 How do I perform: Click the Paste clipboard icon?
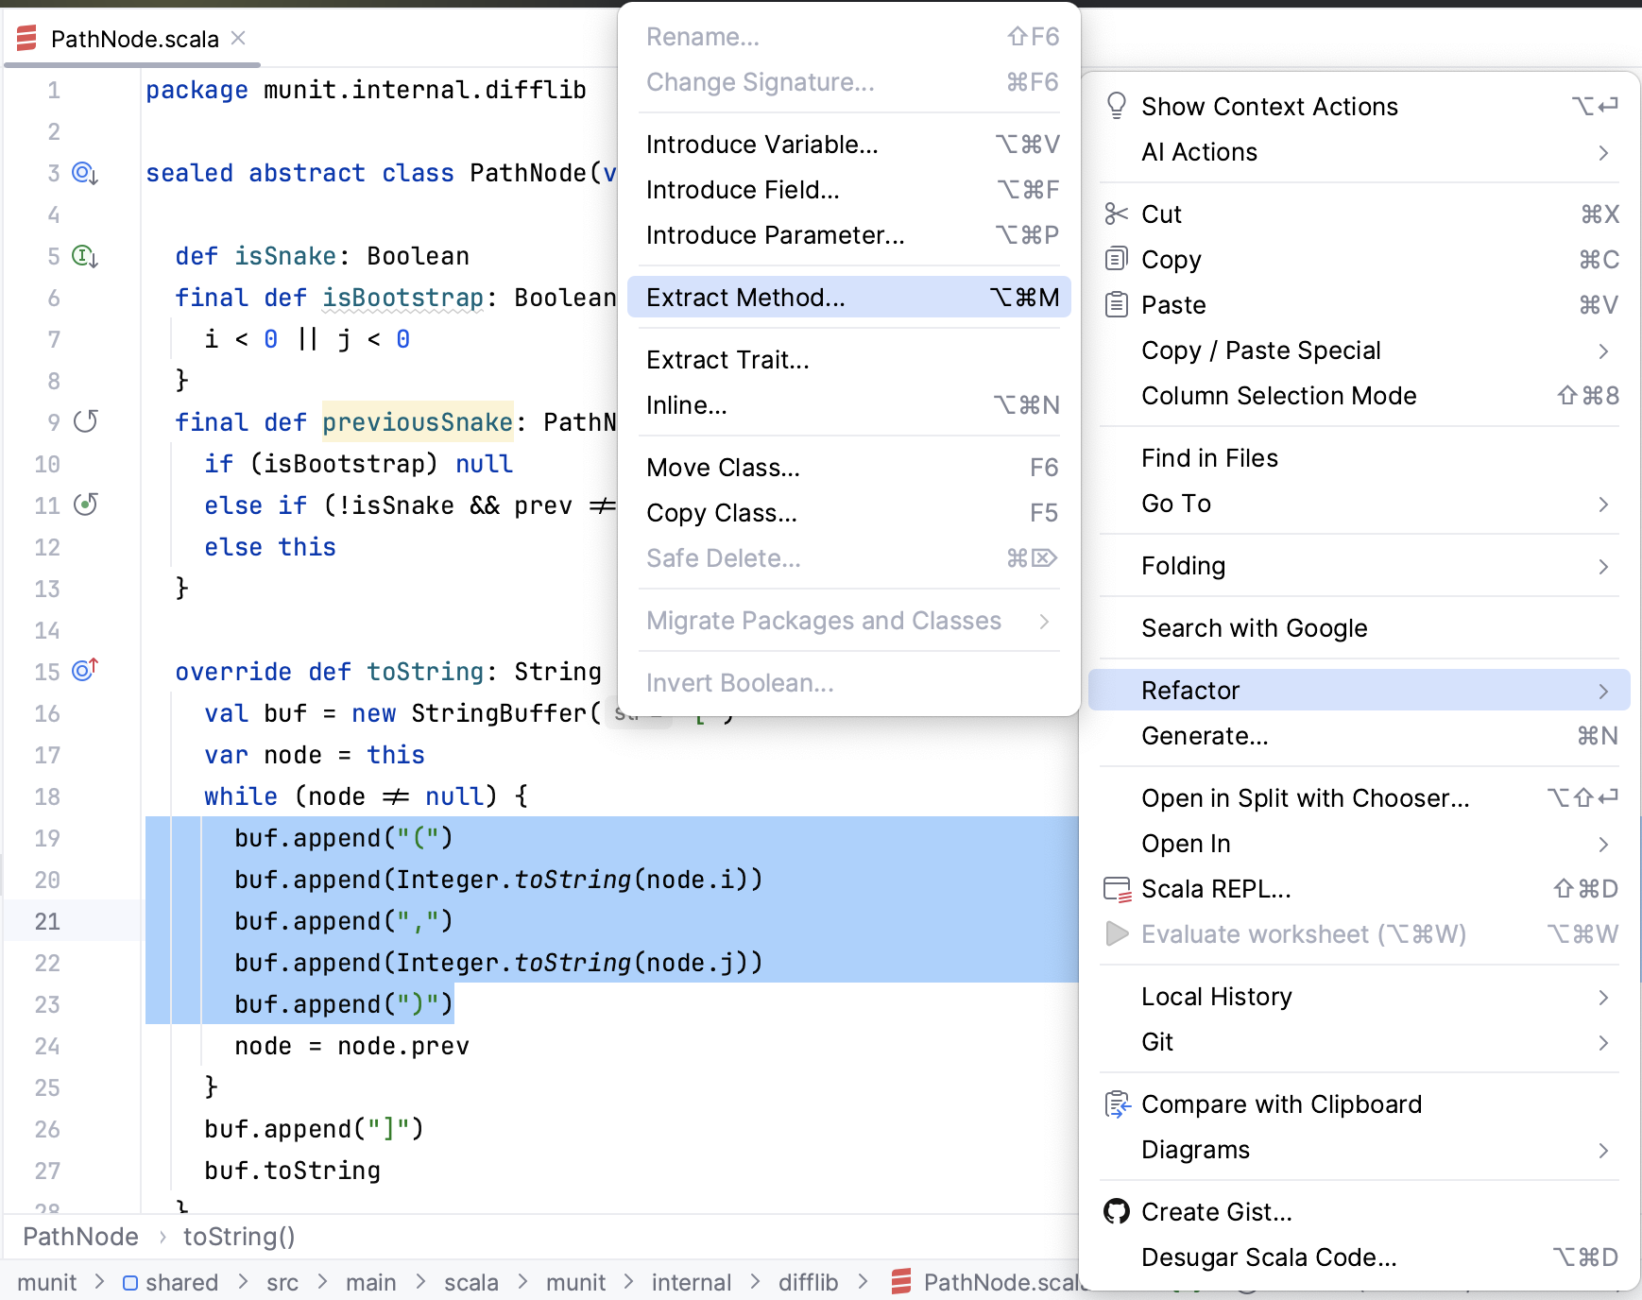(x=1117, y=304)
